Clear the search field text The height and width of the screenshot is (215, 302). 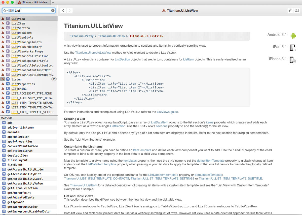53,11
